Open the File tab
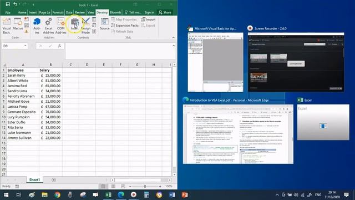The height and width of the screenshot is (200, 355). pyautogui.click(x=8, y=12)
